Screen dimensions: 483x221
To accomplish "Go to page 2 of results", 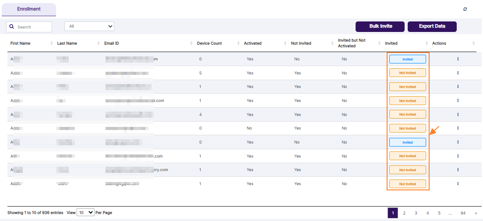I will 404,213.
